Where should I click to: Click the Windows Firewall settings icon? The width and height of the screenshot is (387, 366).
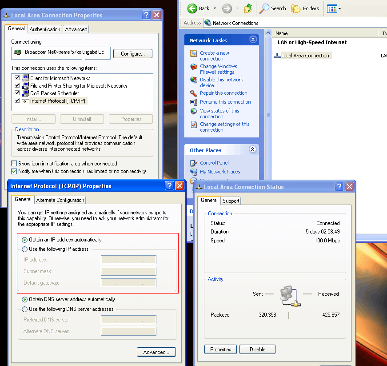[194, 67]
